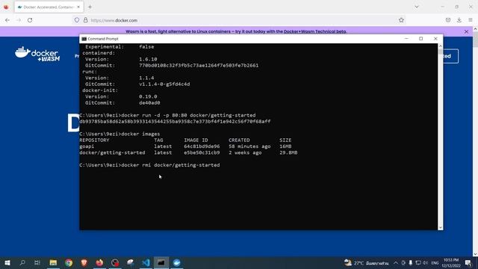Bookmark this page with the star
This screenshot has height=269, width=478.
[401, 20]
